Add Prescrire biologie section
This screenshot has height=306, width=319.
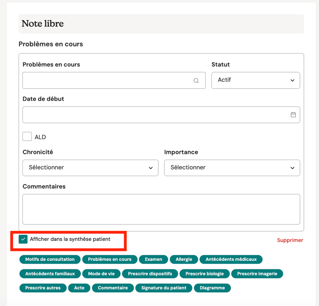click(205, 274)
